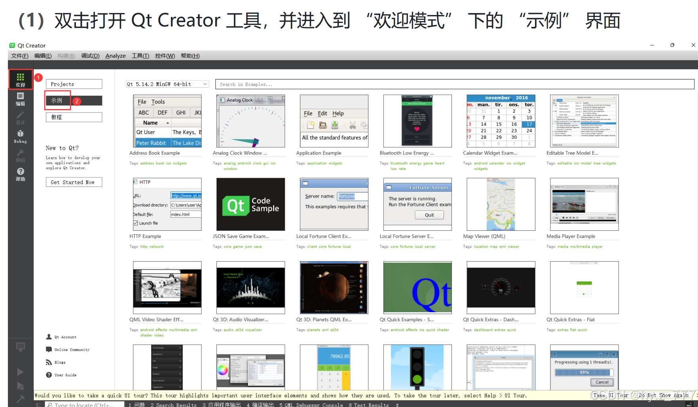Screen dimensions: 698x407
Task: Open the Application Example thumbnail
Action: [334, 121]
